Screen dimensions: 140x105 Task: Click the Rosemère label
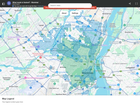point(18,11)
